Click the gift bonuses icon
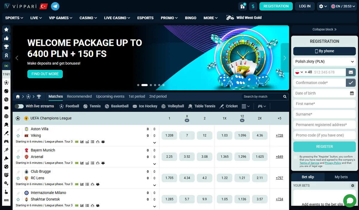359x210 pixels. point(242,6)
